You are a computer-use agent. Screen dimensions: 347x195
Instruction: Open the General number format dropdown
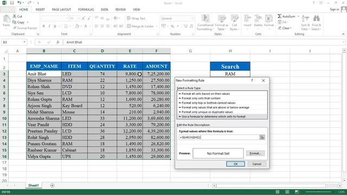coord(192,18)
